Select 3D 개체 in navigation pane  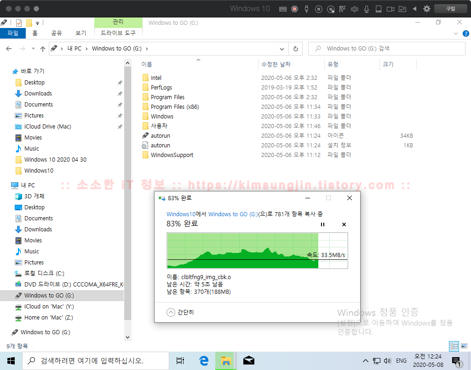34,196
